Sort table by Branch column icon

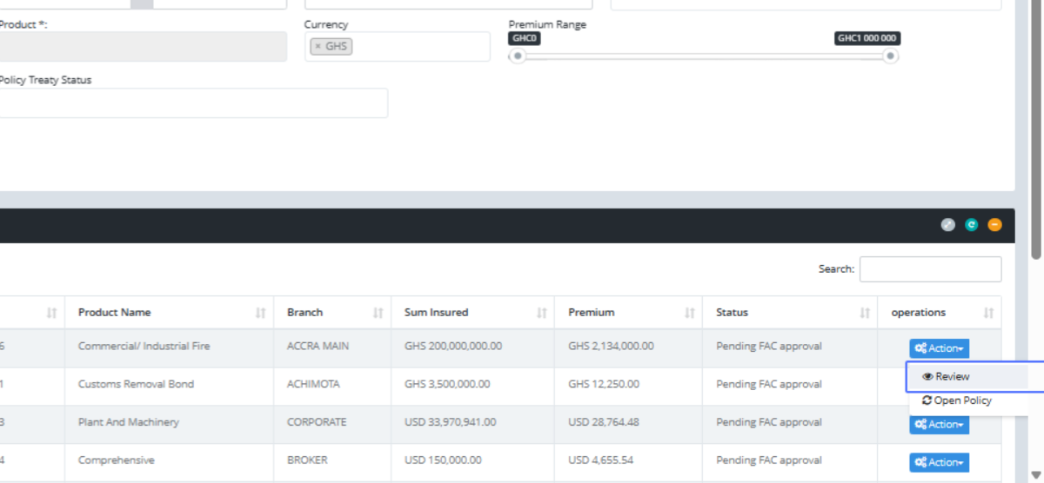[378, 313]
